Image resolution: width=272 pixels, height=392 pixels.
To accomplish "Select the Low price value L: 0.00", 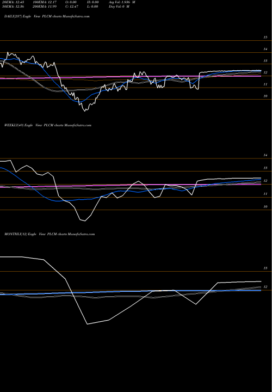I will pyautogui.click(x=92, y=7).
